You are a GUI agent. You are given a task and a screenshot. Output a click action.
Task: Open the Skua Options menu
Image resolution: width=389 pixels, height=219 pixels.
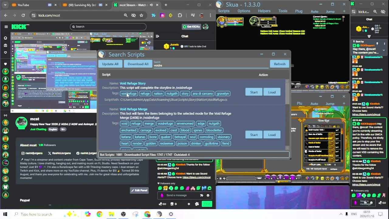click(x=244, y=11)
